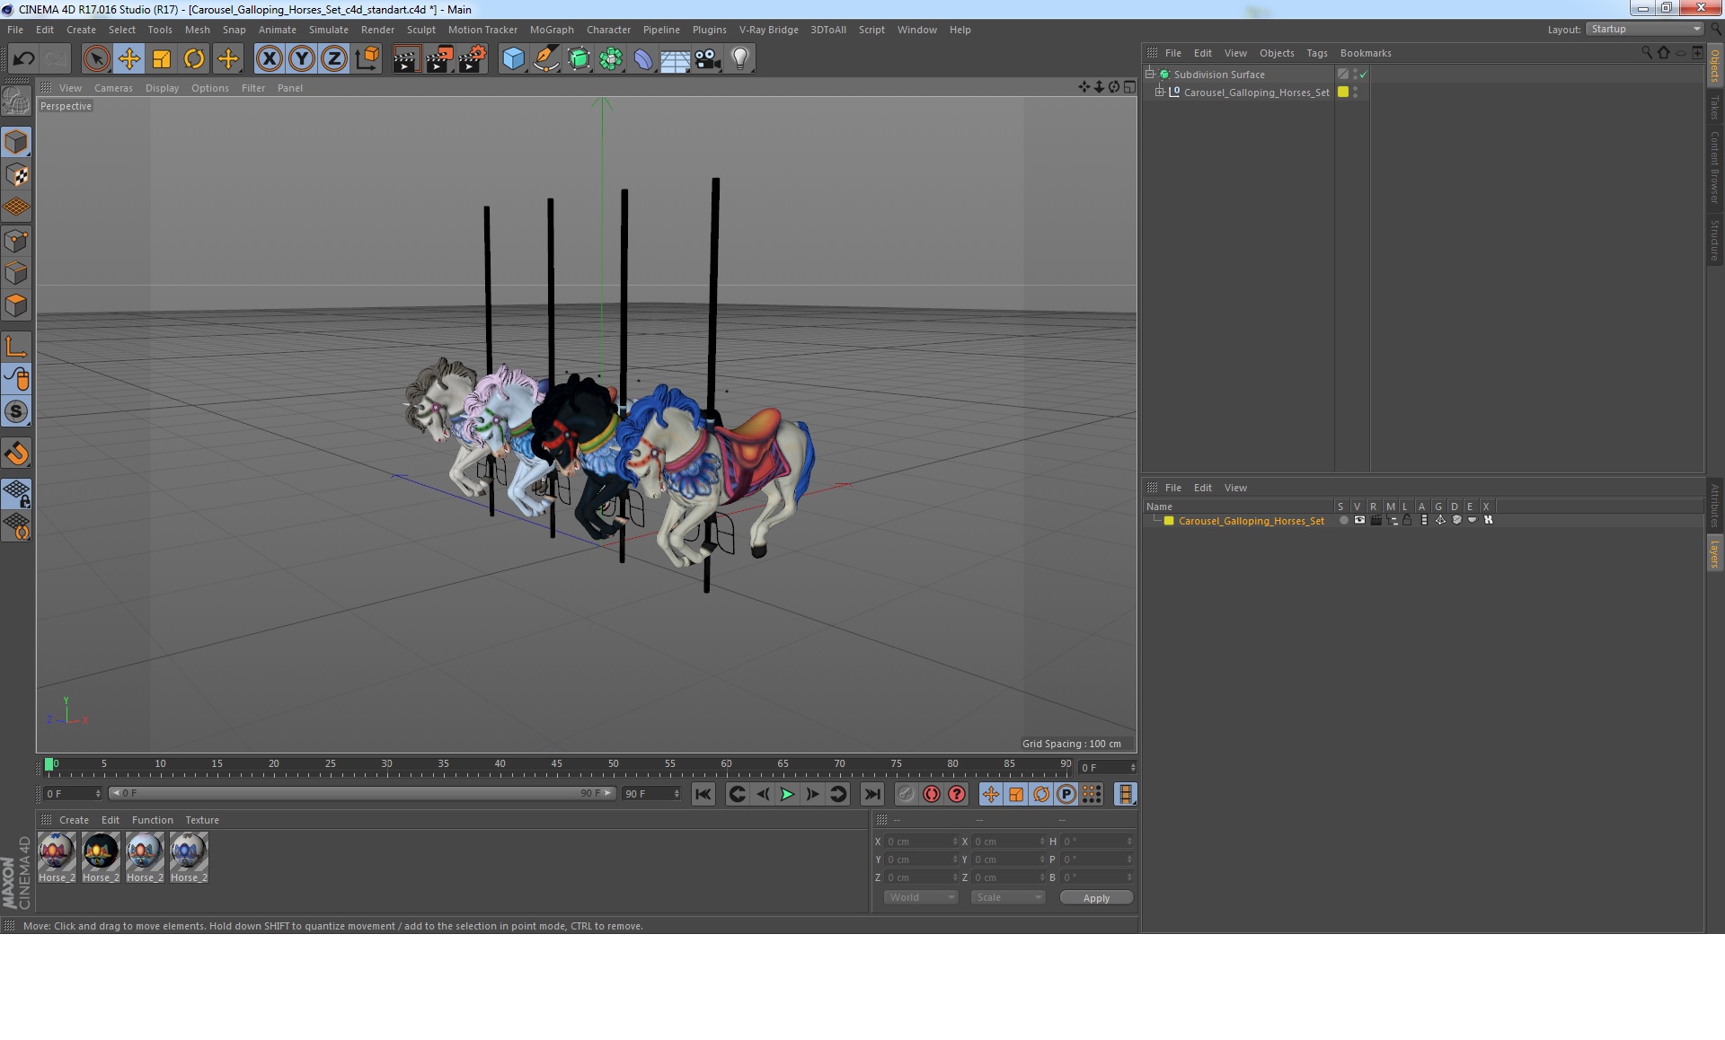
Task: Click the preview range slider bar
Action: (362, 793)
